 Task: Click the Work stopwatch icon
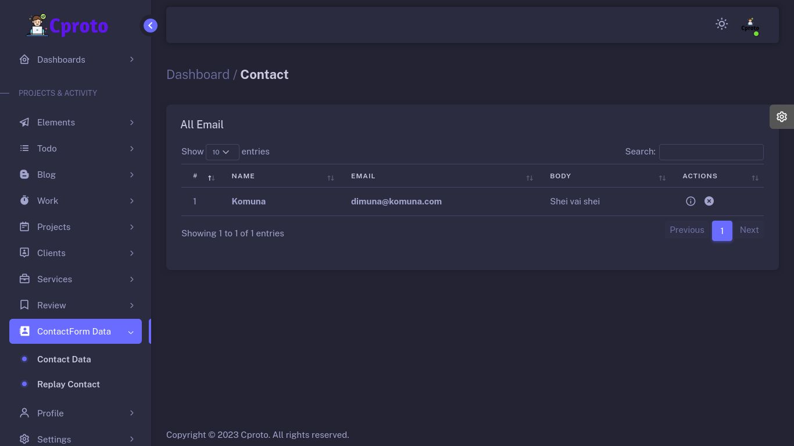[24, 201]
